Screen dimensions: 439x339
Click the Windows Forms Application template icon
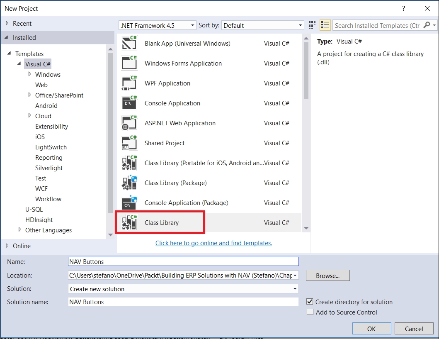click(129, 63)
